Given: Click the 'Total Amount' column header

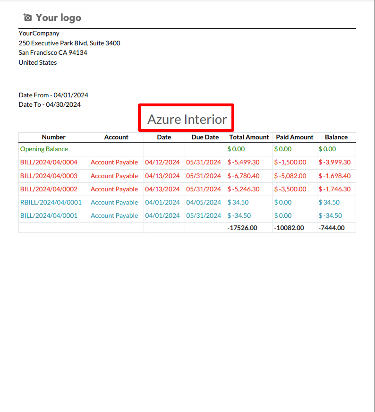Looking at the screenshot, I should pos(249,137).
